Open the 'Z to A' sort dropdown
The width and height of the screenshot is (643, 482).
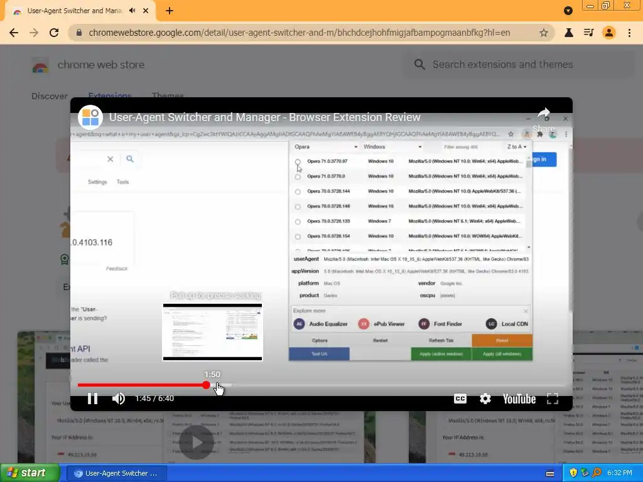[517, 147]
